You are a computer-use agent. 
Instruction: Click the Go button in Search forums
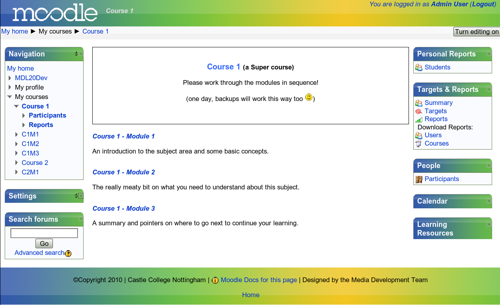pos(44,244)
